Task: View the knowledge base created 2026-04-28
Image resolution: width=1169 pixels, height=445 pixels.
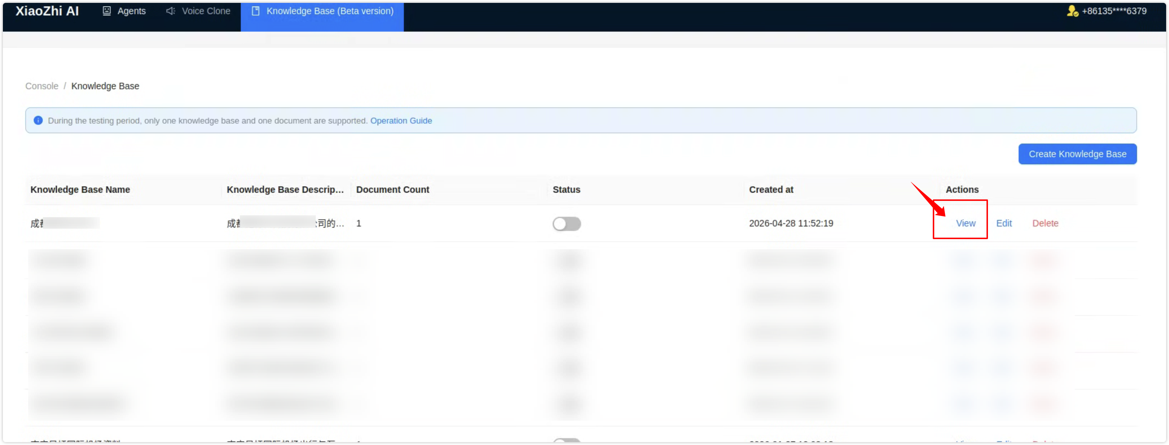Action: tap(965, 223)
